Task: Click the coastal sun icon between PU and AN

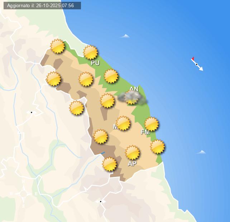Action: click(x=111, y=76)
